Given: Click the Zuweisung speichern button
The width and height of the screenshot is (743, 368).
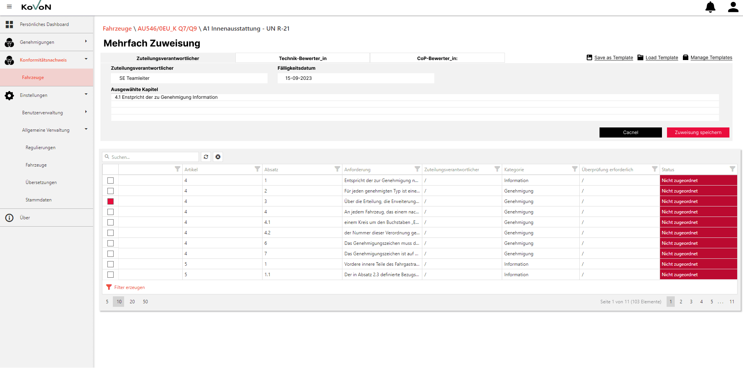Looking at the screenshot, I should click(698, 132).
